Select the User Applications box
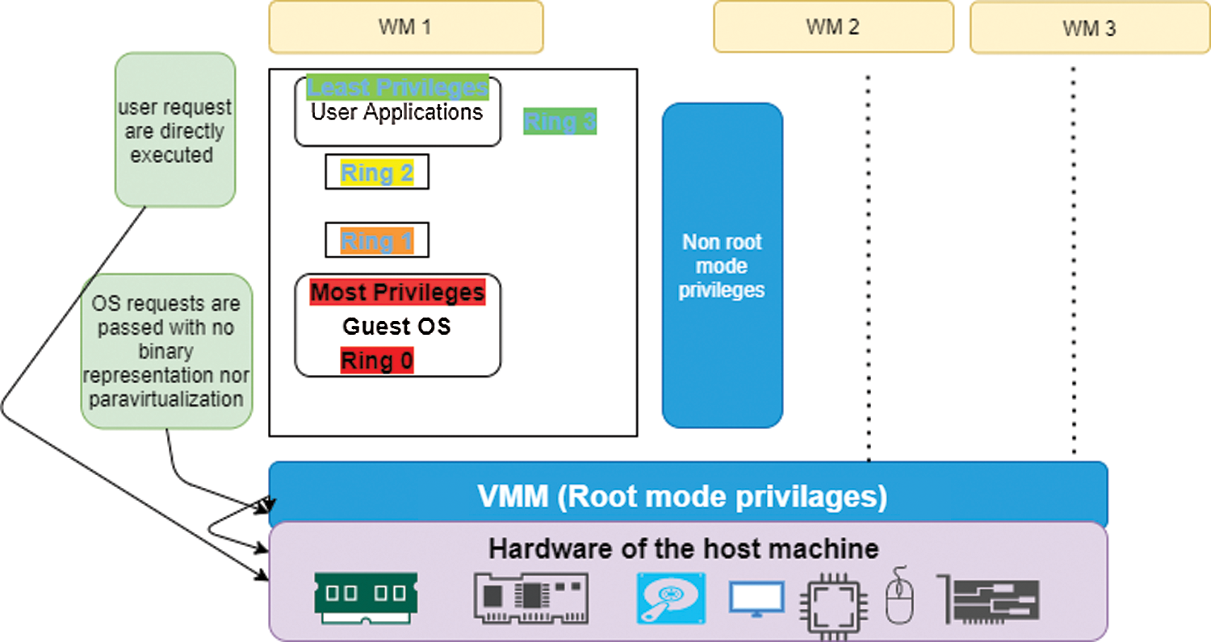 tap(397, 113)
